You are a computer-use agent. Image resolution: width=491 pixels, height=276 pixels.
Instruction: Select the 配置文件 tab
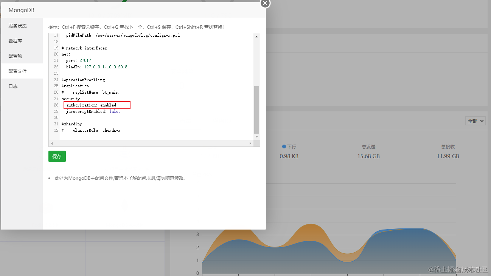[22, 71]
